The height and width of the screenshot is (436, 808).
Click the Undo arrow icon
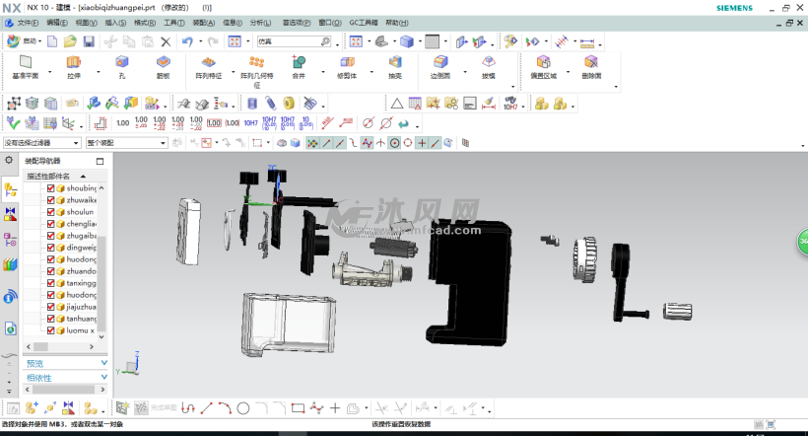pyautogui.click(x=187, y=41)
